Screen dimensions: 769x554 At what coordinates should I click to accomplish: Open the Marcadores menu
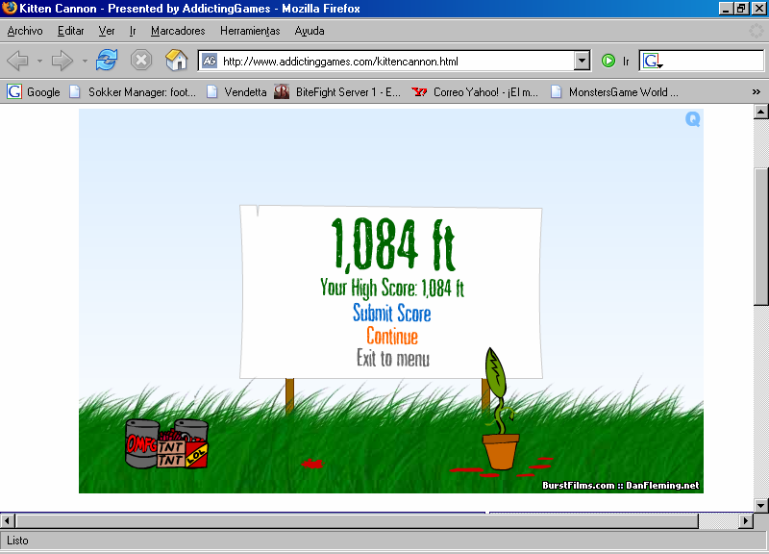point(178,31)
